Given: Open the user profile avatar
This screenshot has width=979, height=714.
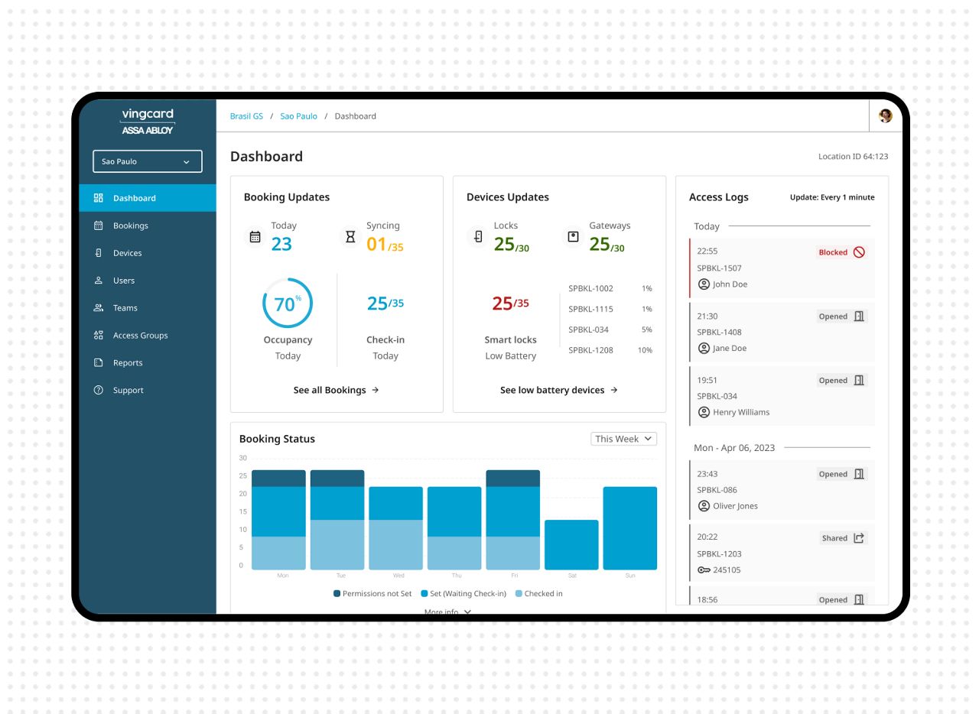Looking at the screenshot, I should 885,116.
